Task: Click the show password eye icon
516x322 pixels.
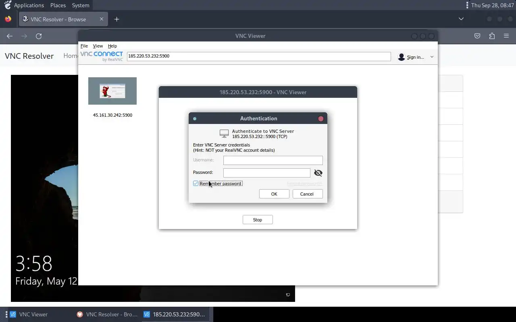Action: [x=318, y=173]
